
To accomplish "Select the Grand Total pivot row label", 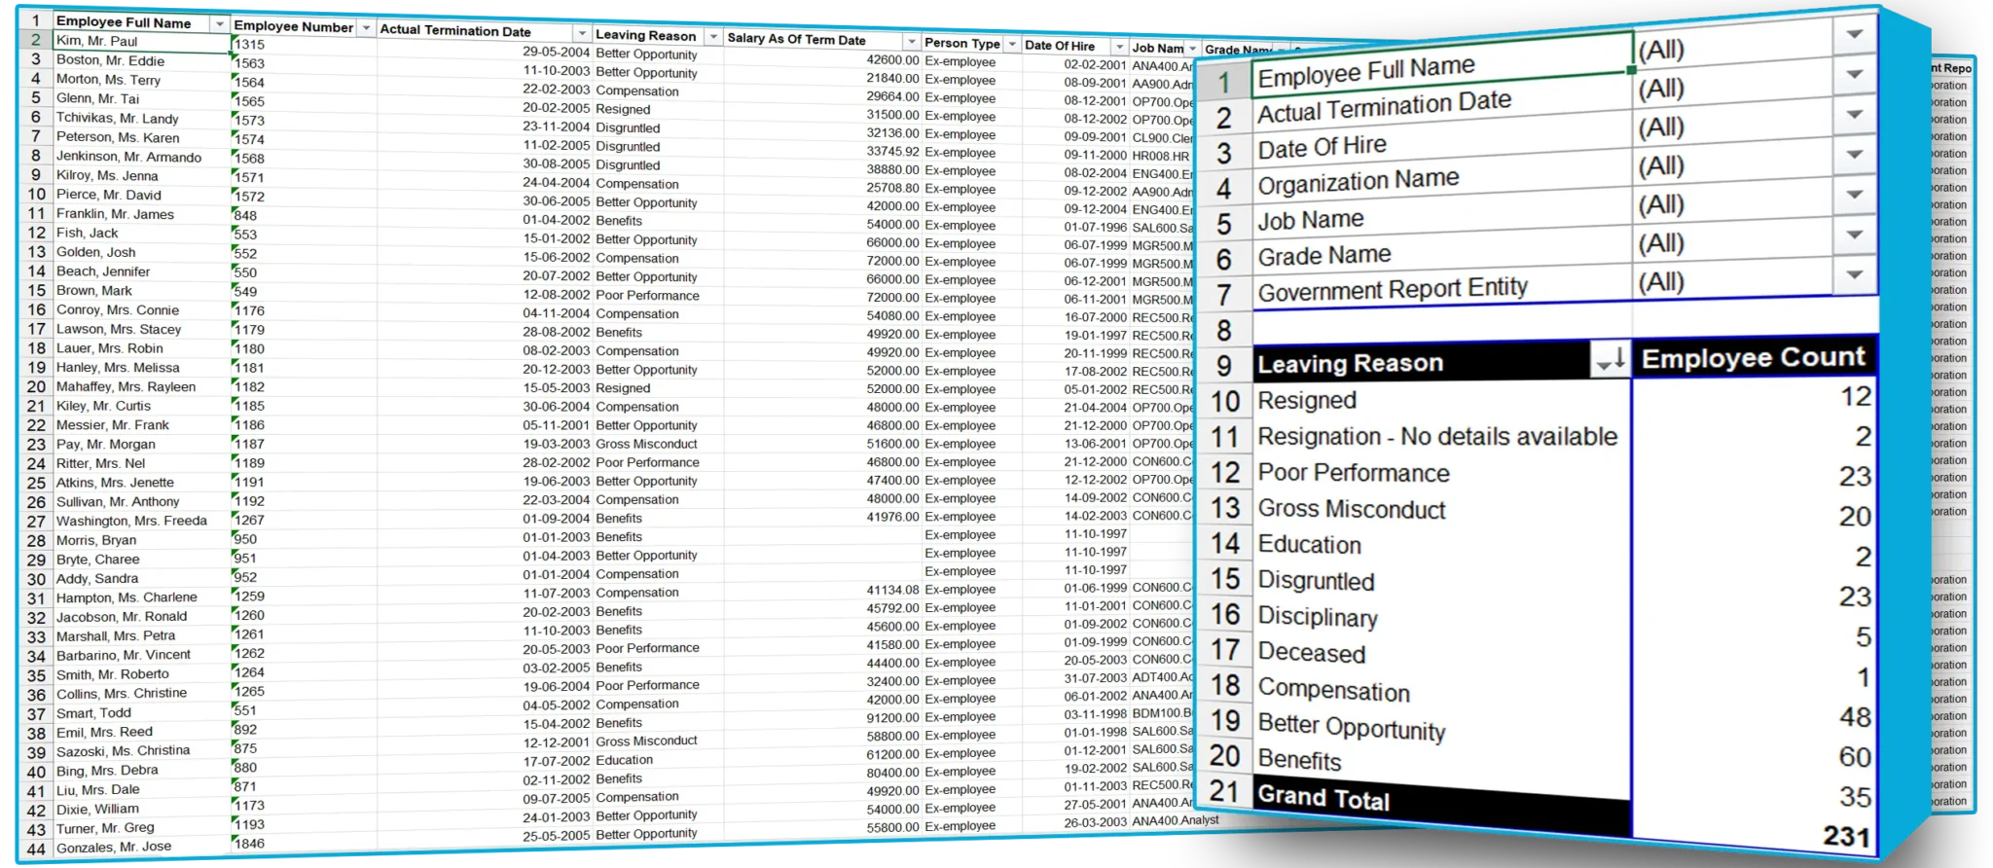I will [1323, 799].
